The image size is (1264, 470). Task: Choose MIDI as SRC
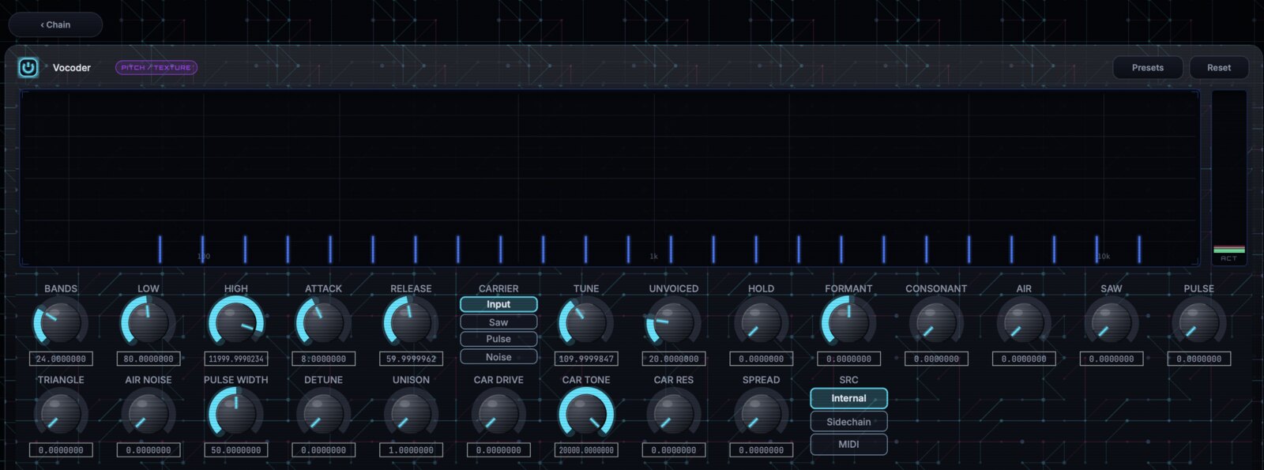(x=848, y=444)
